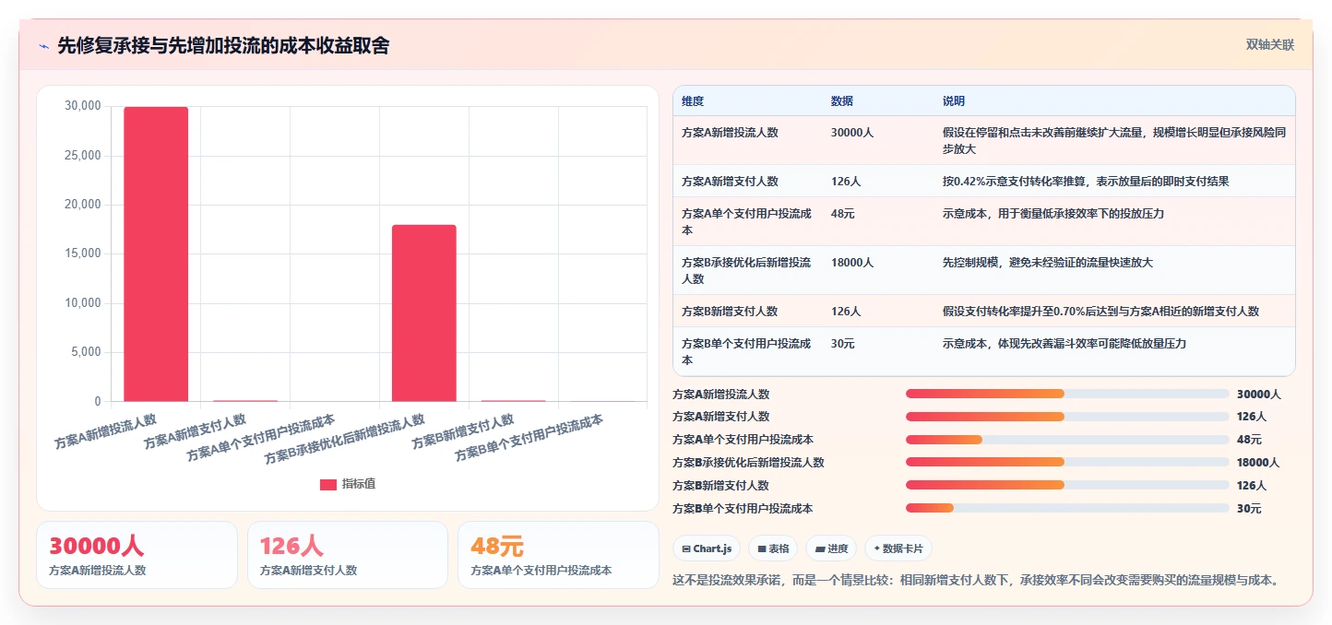1332x625 pixels.
Task: Select the Chart.js chip
Action: tap(707, 548)
